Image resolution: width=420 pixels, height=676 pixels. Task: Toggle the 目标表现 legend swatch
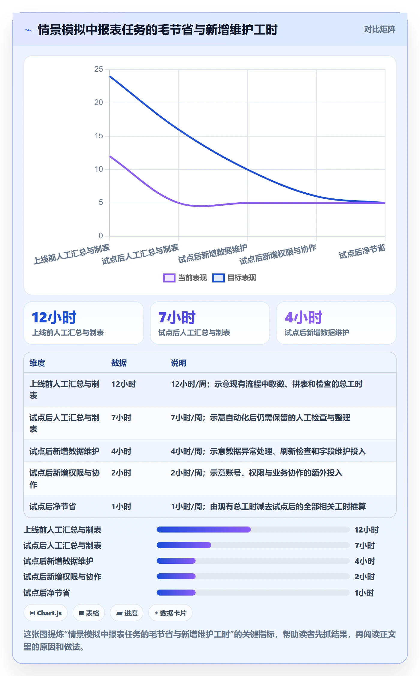pyautogui.click(x=218, y=278)
